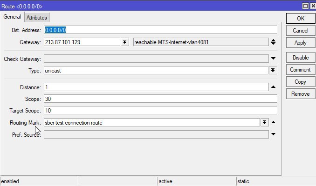316x186 pixels.
Task: Remove this route
Action: (x=301, y=94)
